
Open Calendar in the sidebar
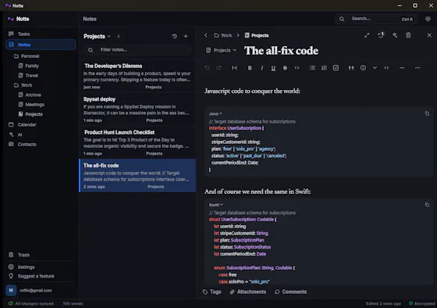coord(41,124)
